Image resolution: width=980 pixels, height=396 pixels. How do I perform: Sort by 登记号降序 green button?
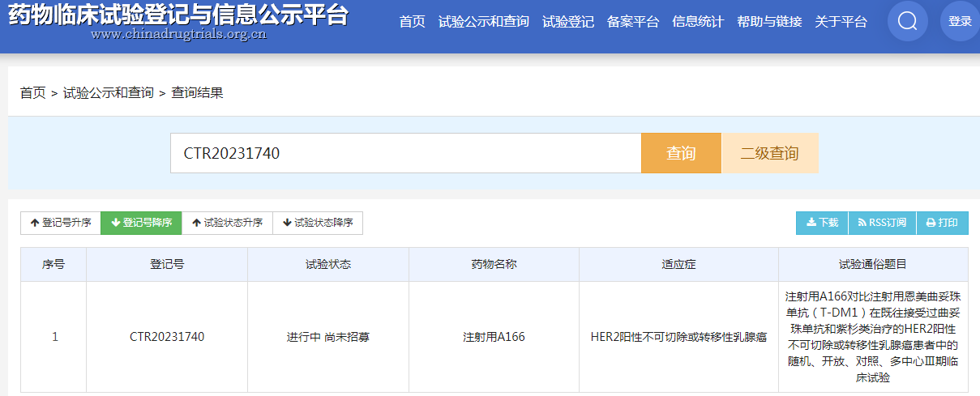(x=141, y=224)
